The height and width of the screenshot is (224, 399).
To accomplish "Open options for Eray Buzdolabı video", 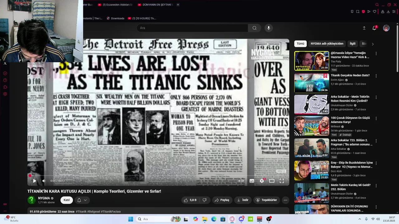I will 376,163.
